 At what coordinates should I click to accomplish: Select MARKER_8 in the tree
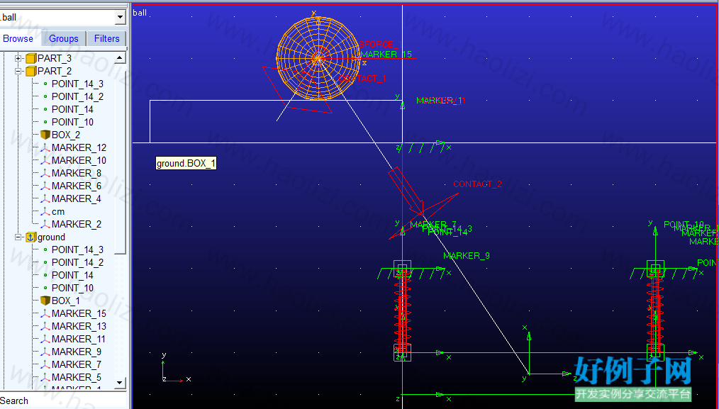[x=76, y=174]
